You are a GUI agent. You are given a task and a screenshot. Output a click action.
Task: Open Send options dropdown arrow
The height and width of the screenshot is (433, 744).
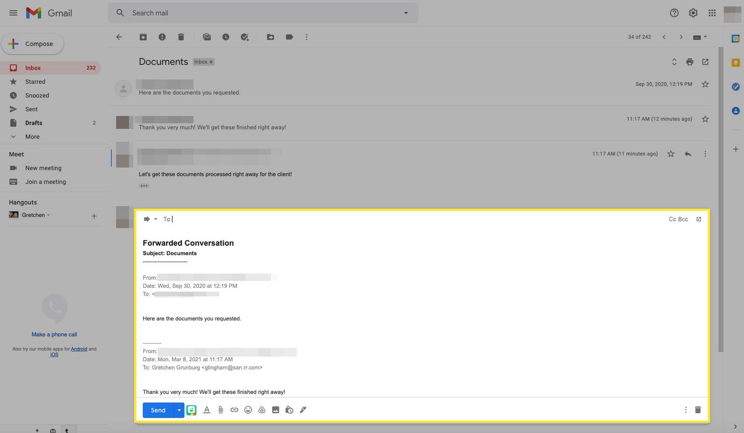[x=179, y=410]
